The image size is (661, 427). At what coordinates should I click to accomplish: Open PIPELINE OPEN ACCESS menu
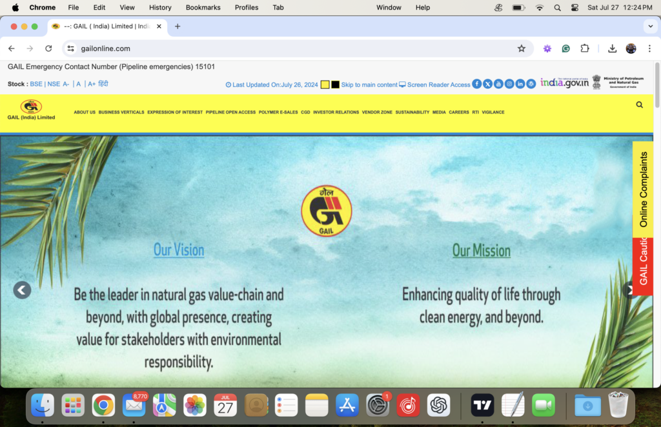point(230,112)
